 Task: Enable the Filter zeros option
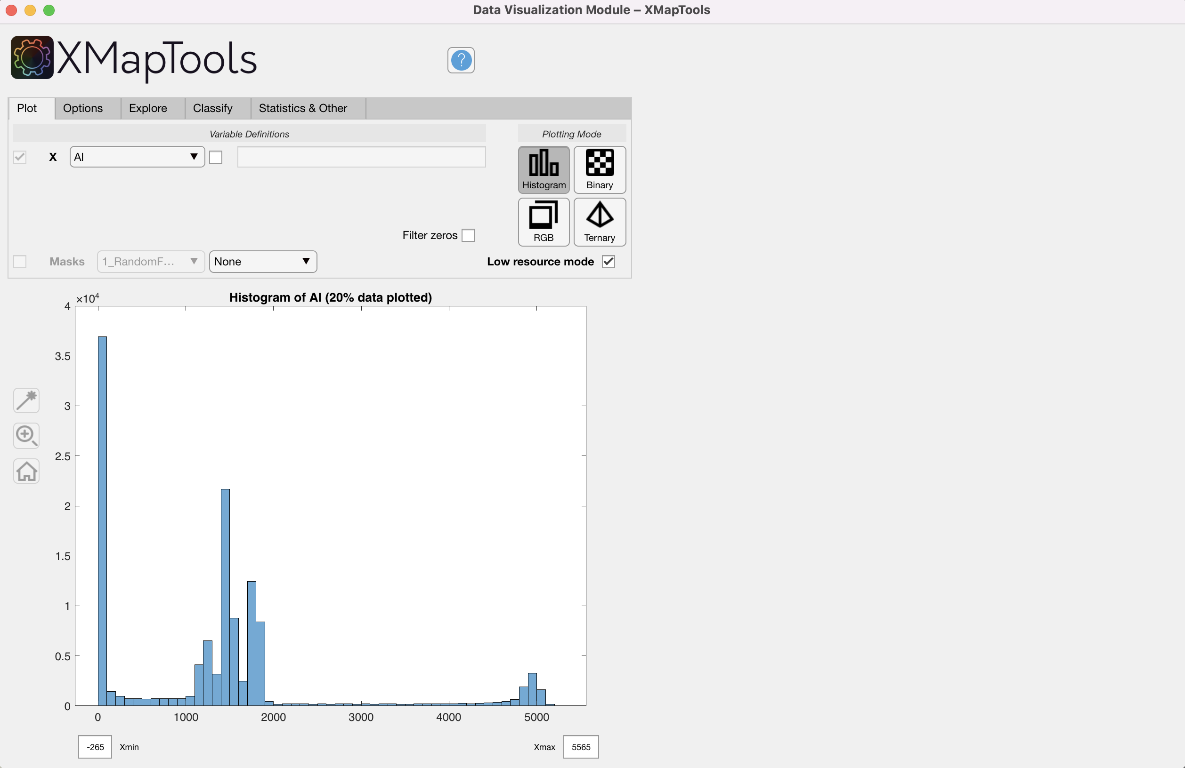coord(469,235)
